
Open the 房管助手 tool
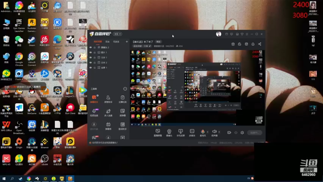coord(108,99)
